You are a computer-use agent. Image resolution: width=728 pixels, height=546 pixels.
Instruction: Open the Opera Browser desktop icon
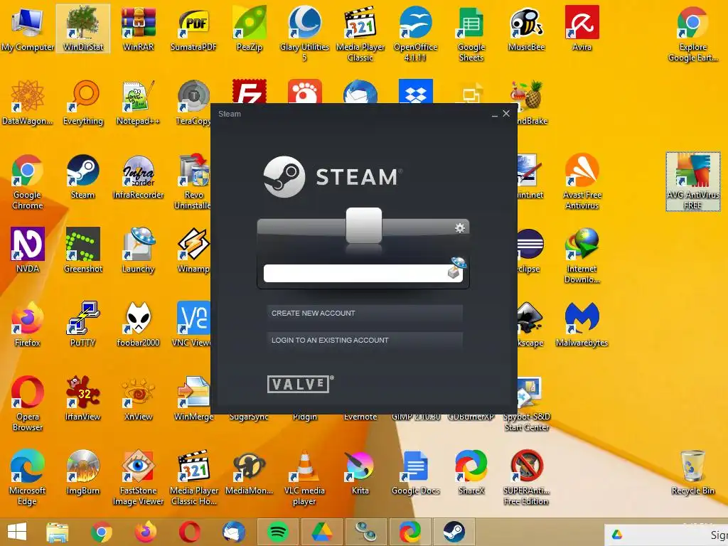28,403
